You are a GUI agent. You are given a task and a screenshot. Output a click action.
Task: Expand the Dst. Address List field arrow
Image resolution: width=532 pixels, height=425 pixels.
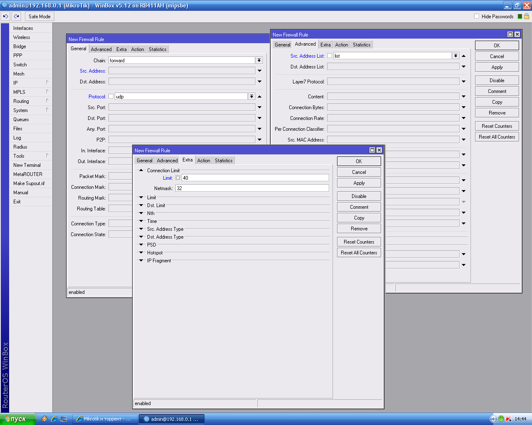coord(463,67)
